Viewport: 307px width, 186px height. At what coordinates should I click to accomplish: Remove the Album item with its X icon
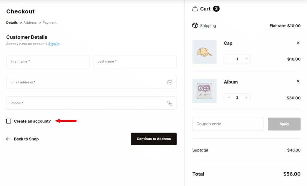click(x=298, y=81)
